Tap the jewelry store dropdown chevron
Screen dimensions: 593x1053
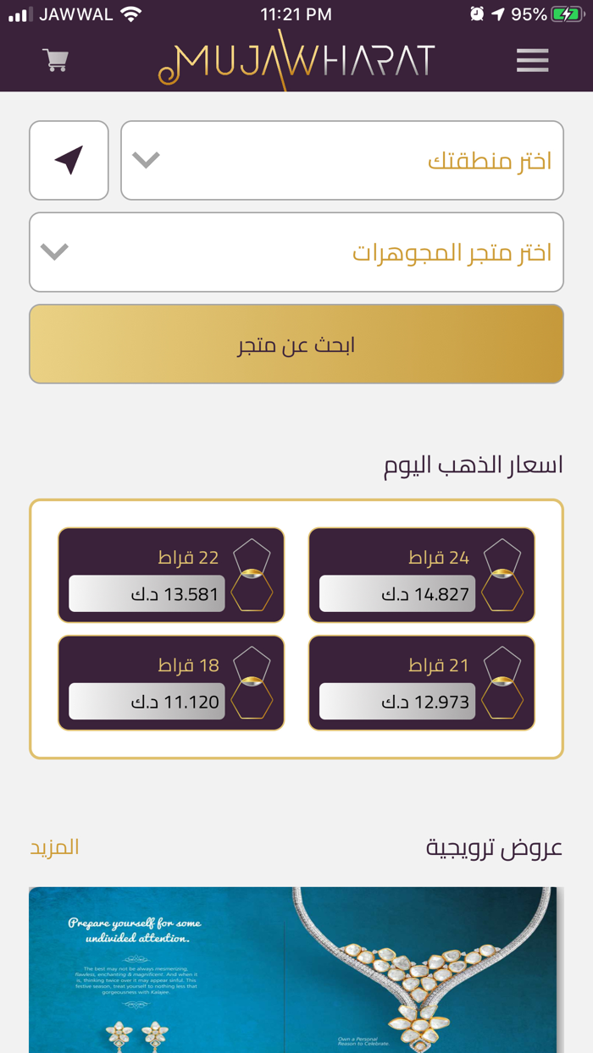point(54,251)
